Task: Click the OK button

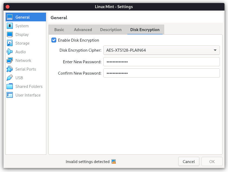Action: [212, 161]
